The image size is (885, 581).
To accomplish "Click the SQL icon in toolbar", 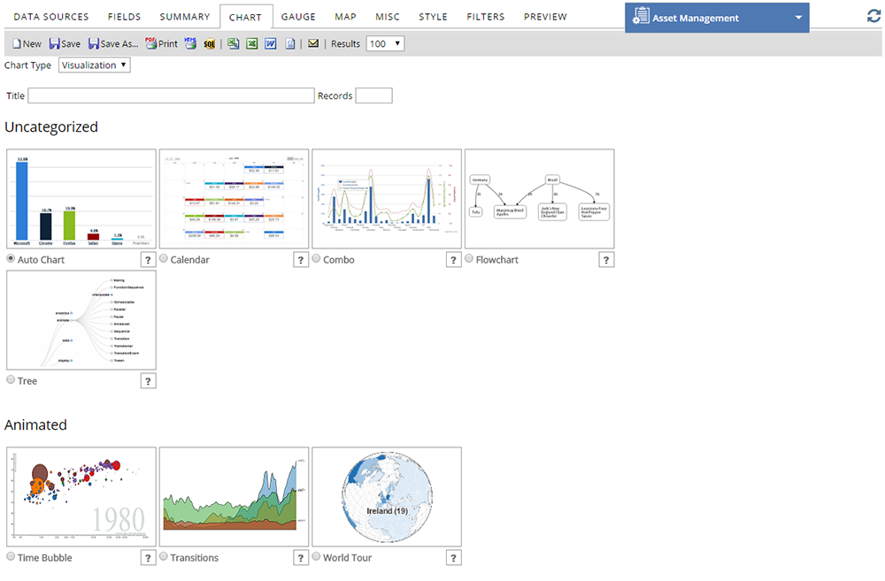I will 209,43.
